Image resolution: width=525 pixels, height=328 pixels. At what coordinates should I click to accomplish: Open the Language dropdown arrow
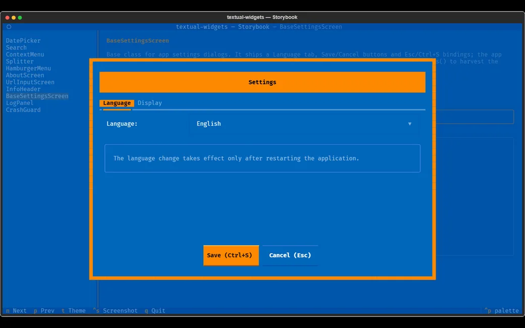[x=409, y=124]
